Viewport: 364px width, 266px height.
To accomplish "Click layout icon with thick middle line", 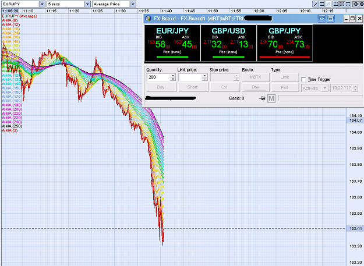I will (x=342, y=4).
